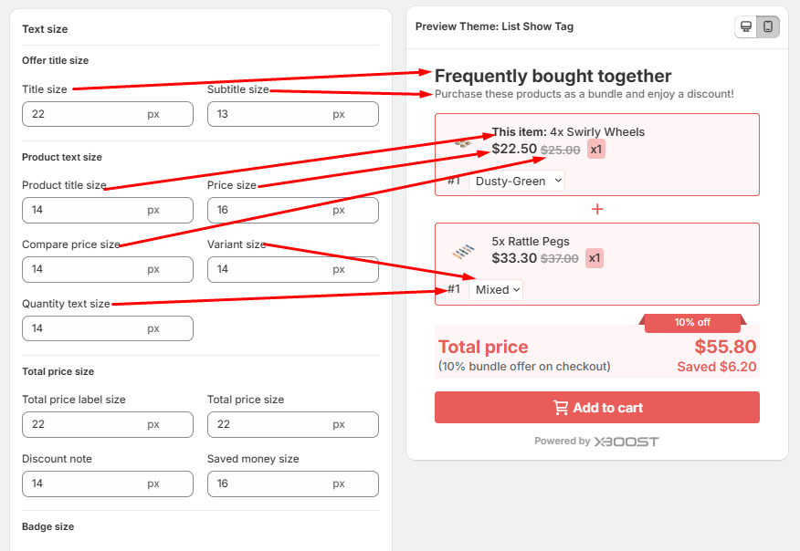Open the Mixed variant dropdown
This screenshot has height=551, width=800.
click(496, 290)
